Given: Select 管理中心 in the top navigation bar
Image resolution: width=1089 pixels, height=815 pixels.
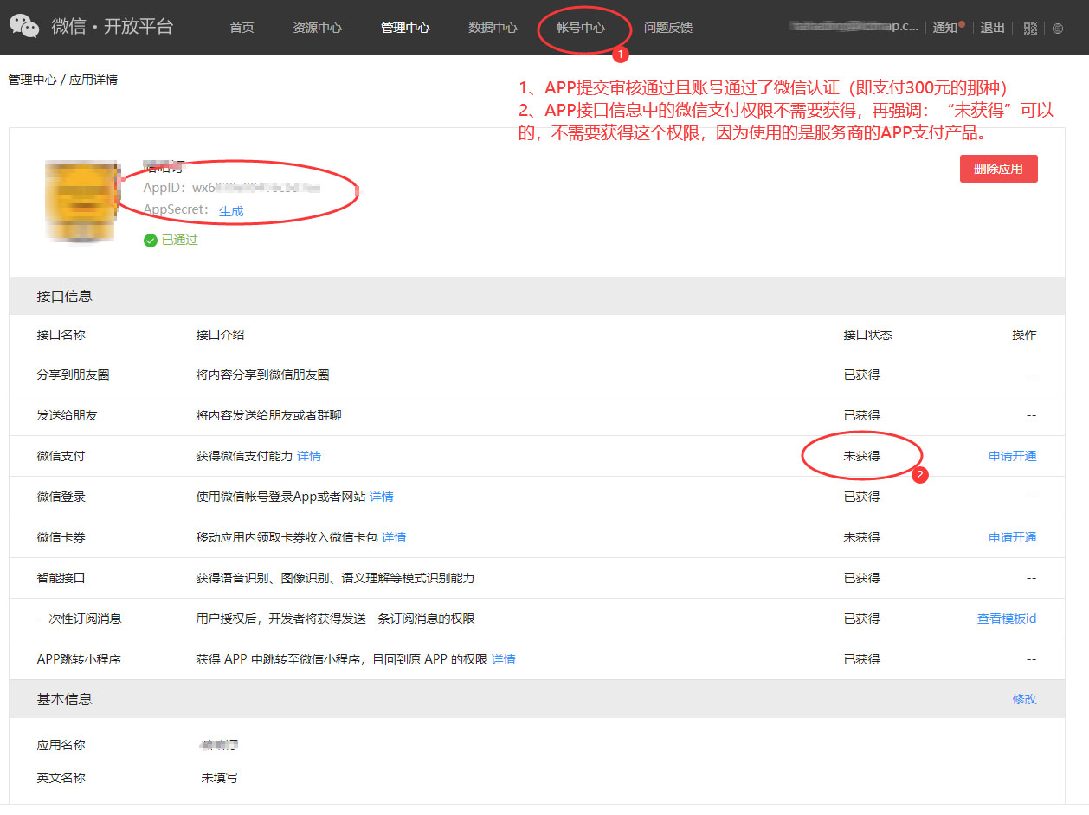Looking at the screenshot, I should click(x=405, y=28).
